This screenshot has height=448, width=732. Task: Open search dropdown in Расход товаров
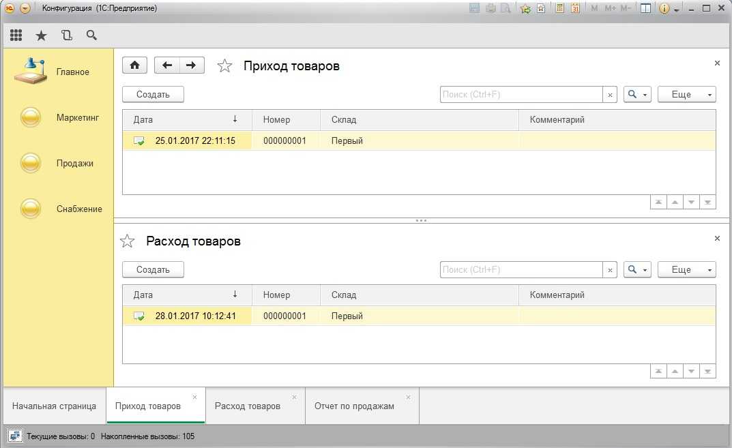[637, 270]
